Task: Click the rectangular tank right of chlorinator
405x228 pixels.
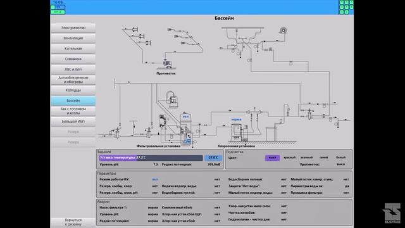Action: pyautogui.click(x=271, y=134)
